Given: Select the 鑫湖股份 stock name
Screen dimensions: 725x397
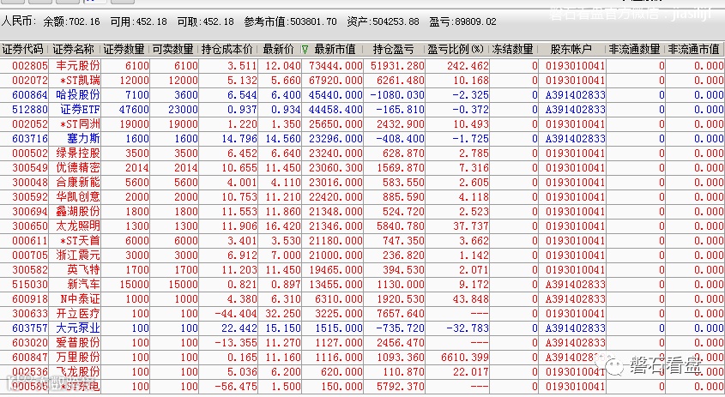Looking at the screenshot, I should click(78, 211).
